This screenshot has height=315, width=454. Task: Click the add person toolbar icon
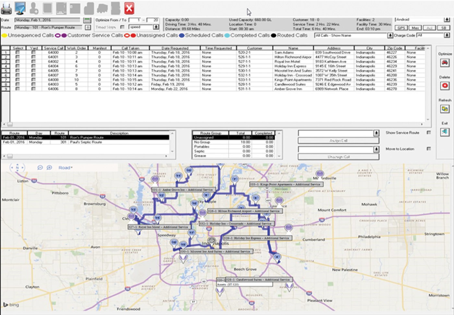34,8
